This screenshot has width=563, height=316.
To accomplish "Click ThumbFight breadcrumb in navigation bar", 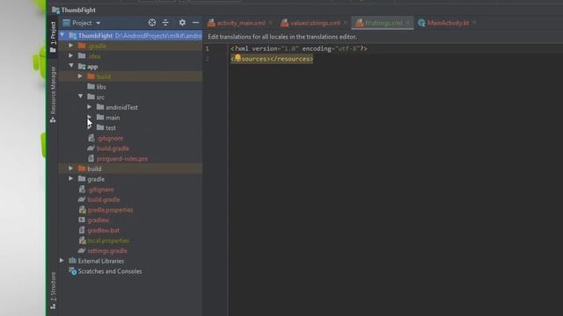I will pyautogui.click(x=78, y=10).
